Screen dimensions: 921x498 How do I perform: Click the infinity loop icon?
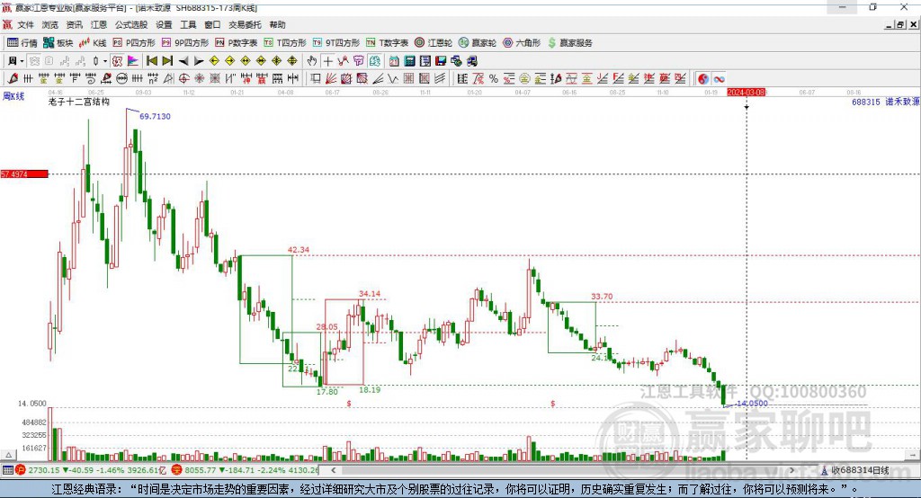719,79
